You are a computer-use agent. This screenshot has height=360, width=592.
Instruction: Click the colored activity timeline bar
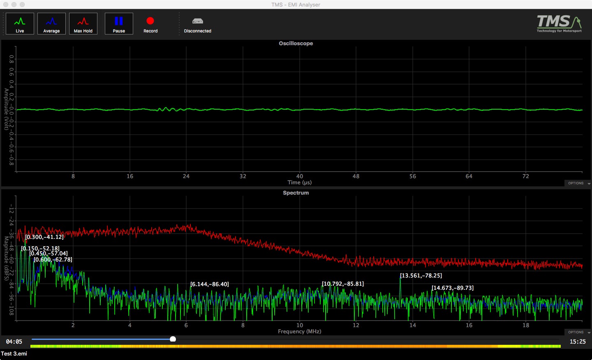pyautogui.click(x=295, y=346)
